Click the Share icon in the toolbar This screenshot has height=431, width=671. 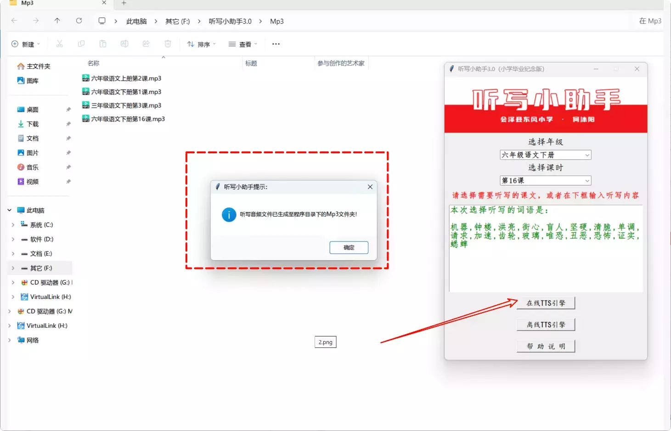pos(146,44)
